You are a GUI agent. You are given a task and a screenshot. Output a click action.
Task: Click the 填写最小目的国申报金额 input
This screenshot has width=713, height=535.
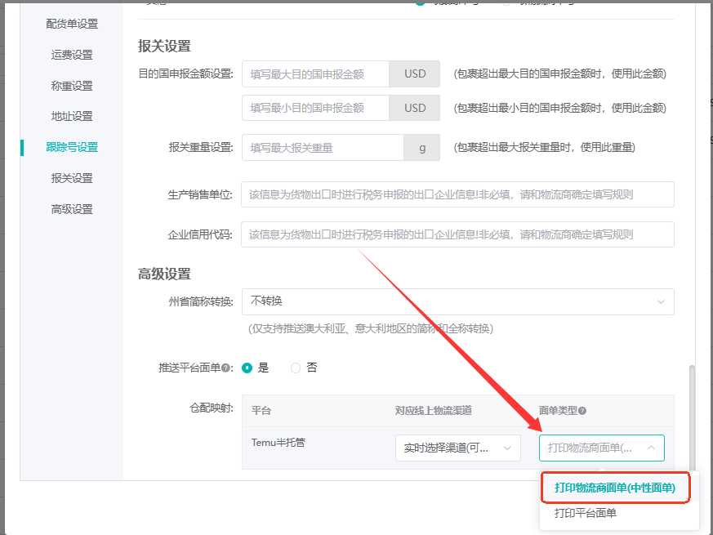(315, 108)
